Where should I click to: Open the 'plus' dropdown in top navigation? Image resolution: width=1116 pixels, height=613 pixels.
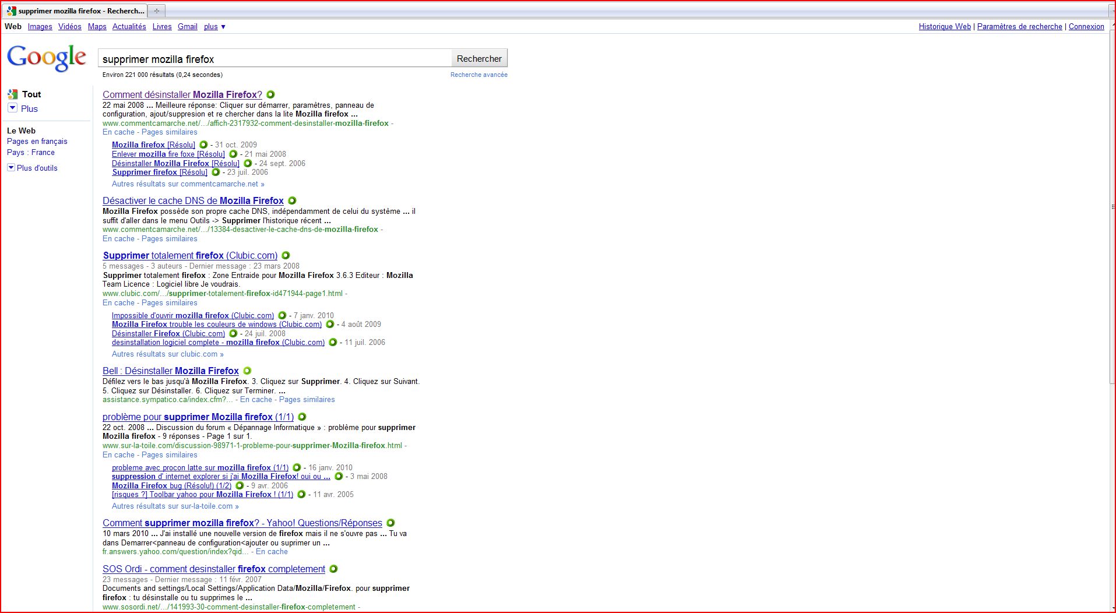click(x=214, y=27)
